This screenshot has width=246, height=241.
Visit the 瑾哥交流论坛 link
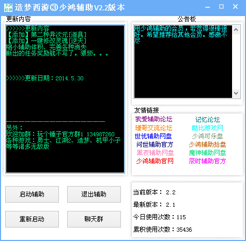(x=153, y=128)
